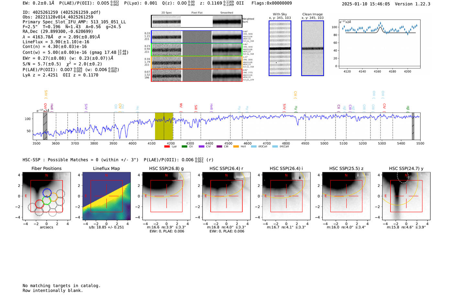Open the HSC SSP(26.8) g image

click(166, 196)
